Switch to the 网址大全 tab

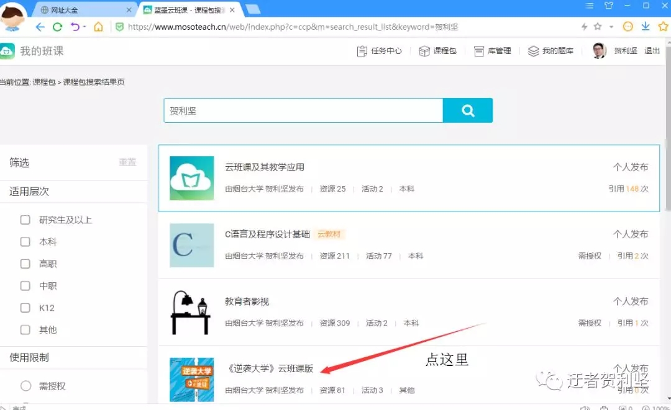(84, 10)
